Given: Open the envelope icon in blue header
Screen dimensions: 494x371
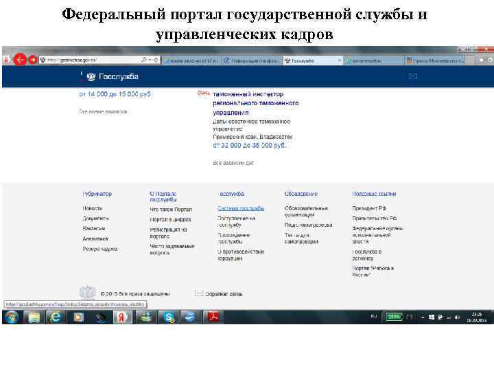Looking at the screenshot, I should [413, 76].
